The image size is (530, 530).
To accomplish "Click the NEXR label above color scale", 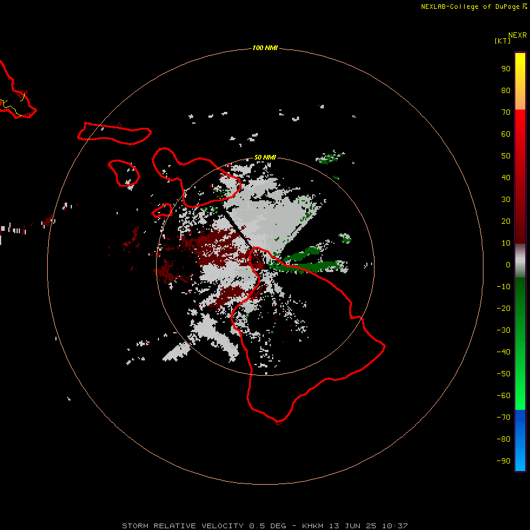I will pos(518,35).
